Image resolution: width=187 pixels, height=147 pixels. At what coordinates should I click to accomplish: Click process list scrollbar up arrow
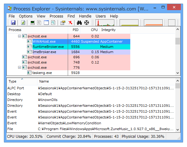(x=177, y=29)
